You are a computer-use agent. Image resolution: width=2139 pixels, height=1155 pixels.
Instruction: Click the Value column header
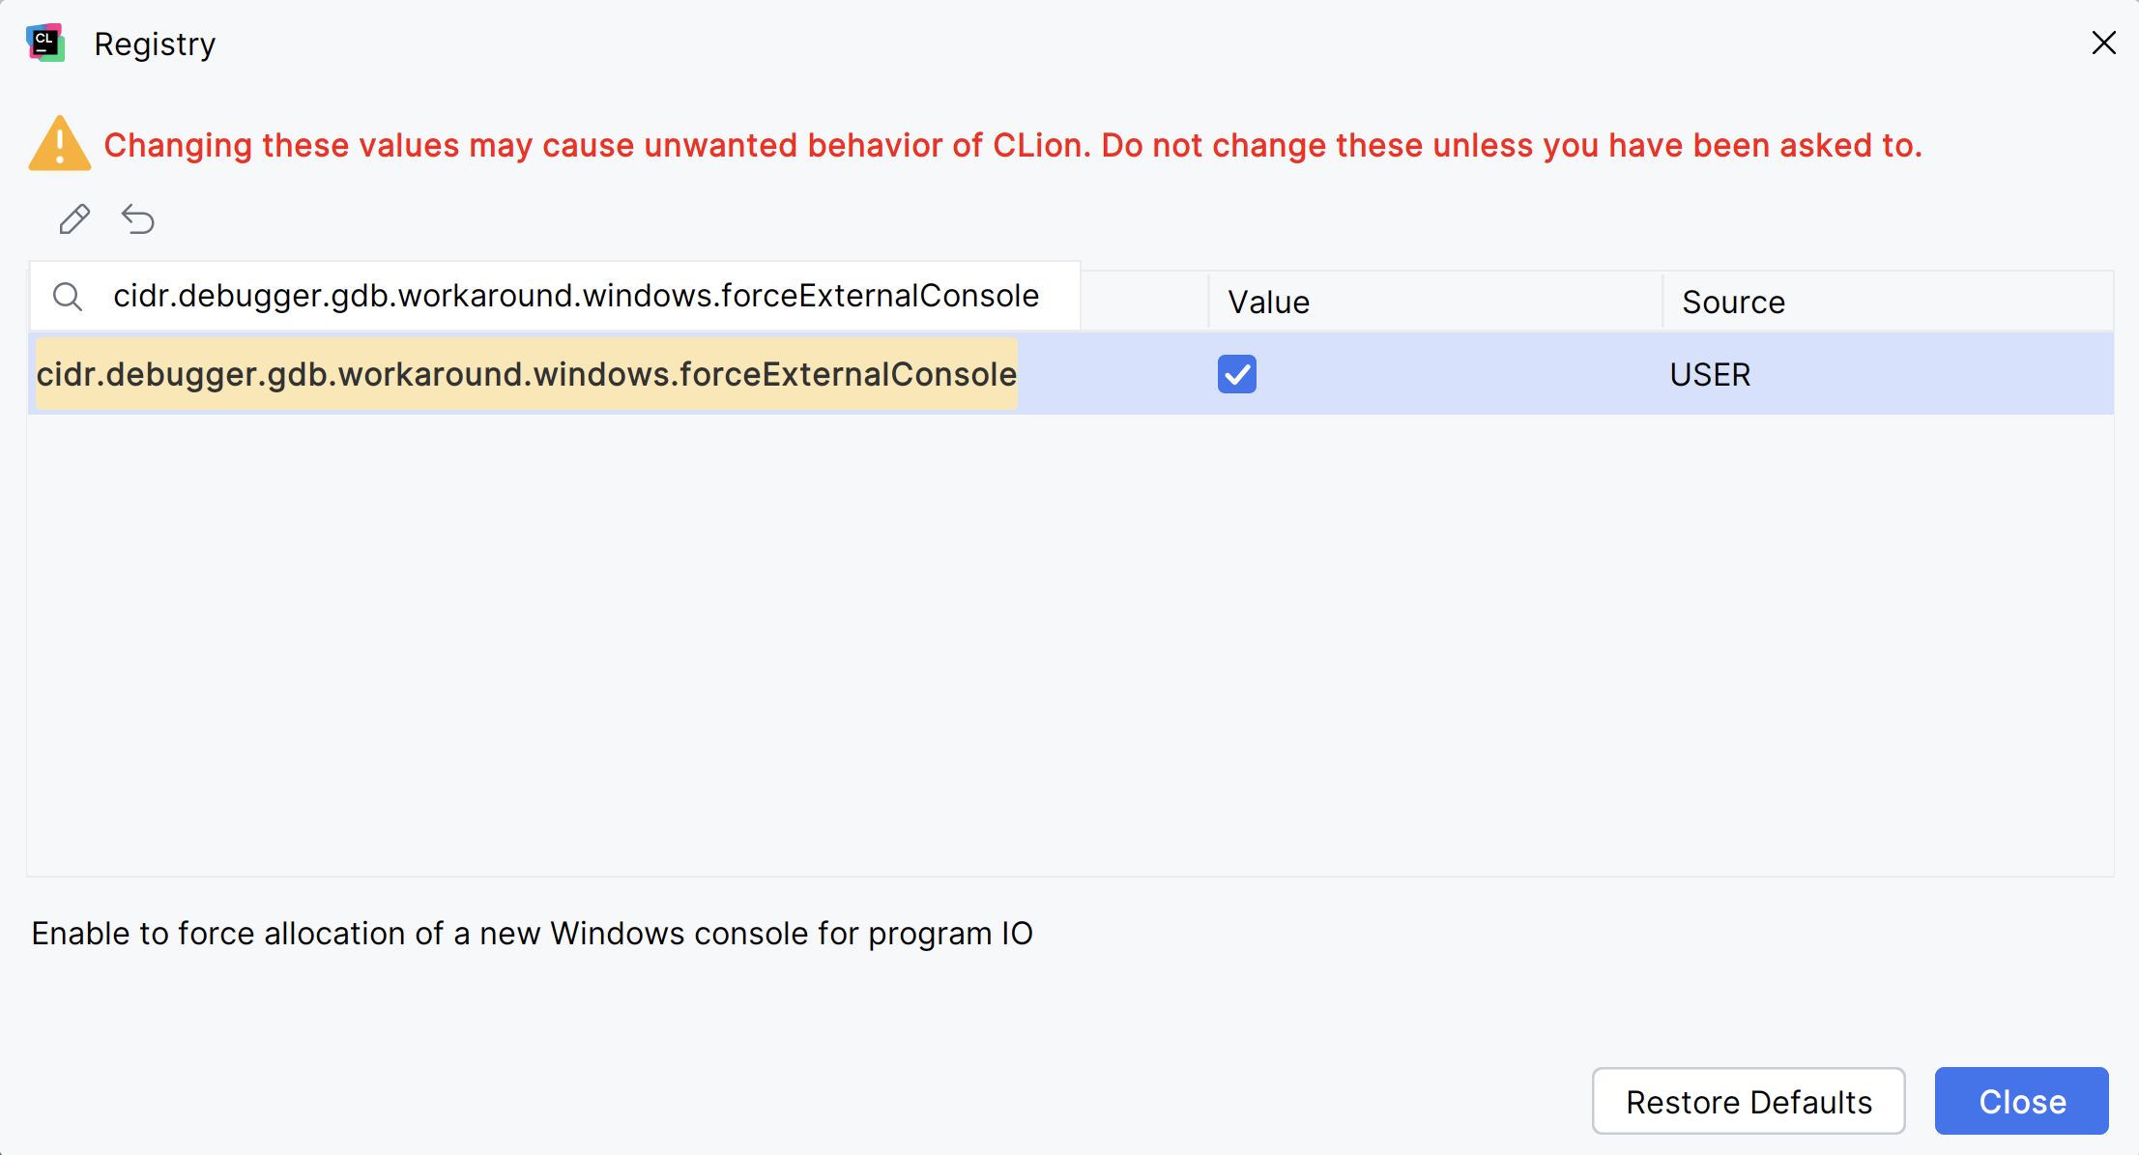click(x=1267, y=302)
